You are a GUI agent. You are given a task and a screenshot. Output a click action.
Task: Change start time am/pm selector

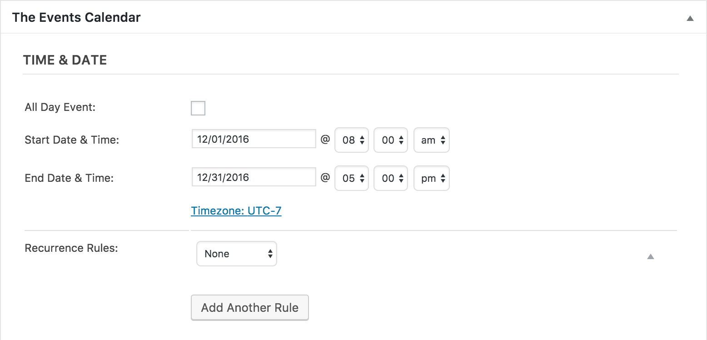coord(431,140)
